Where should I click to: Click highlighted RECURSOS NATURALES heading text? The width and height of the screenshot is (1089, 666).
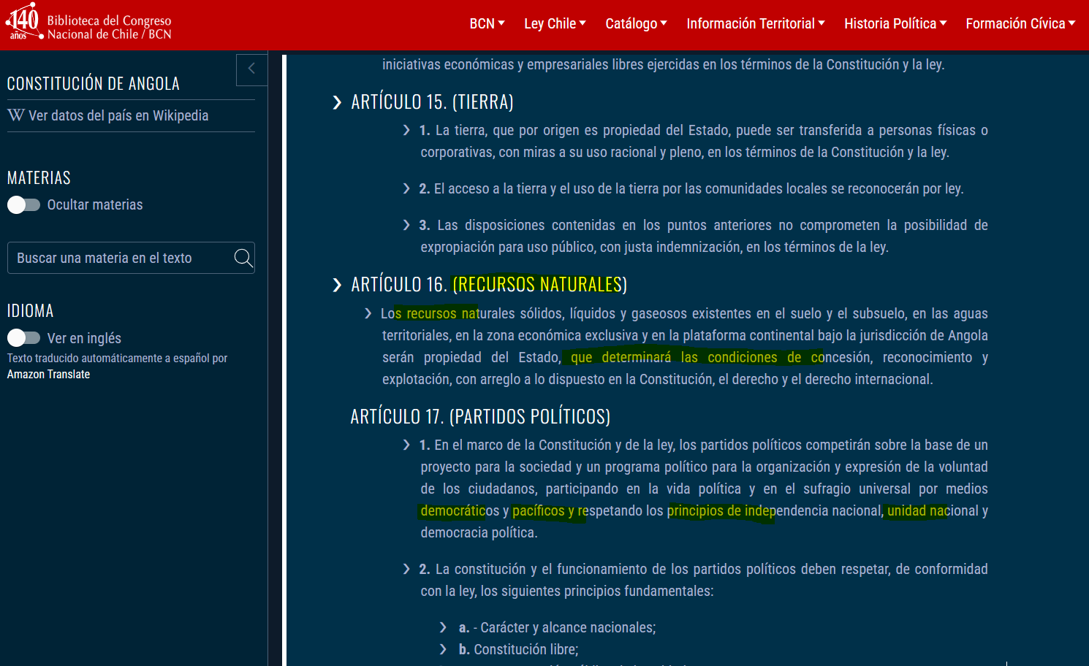tap(539, 284)
